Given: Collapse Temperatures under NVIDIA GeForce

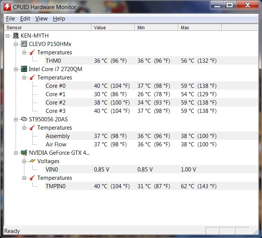Looking at the screenshot, I should tap(24, 178).
